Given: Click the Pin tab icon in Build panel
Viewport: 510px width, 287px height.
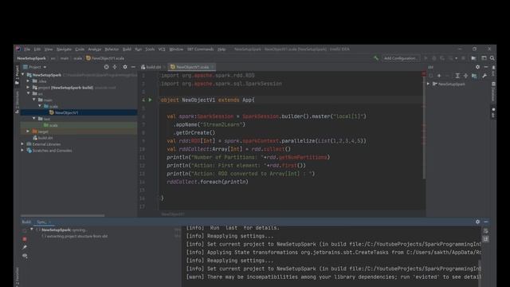Looking at the screenshot, I should 25,247.
